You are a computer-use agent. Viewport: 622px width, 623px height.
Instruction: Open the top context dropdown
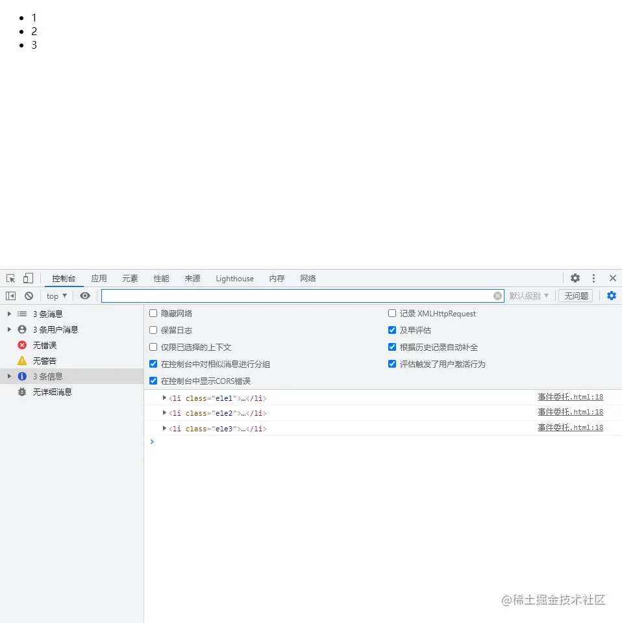point(56,296)
